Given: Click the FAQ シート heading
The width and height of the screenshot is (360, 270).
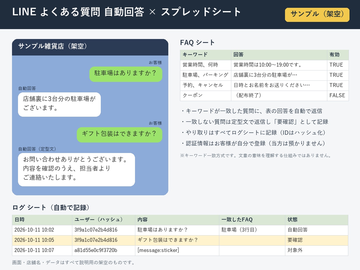Looking at the screenshot, I should coord(197,43).
